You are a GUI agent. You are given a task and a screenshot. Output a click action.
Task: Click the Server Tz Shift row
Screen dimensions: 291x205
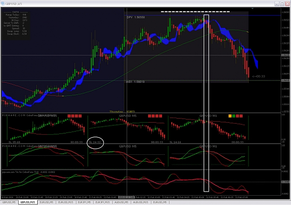pos(14,23)
